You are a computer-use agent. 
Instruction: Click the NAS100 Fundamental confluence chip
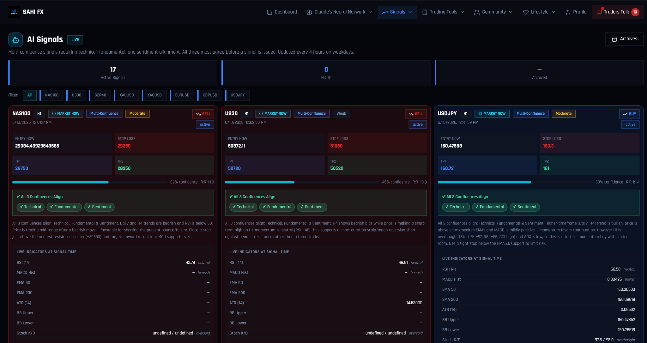coord(64,207)
